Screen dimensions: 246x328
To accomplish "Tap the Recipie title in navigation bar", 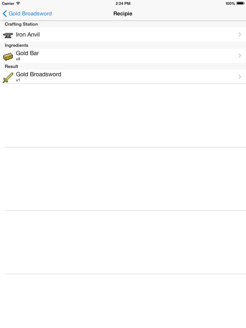I will [x=123, y=13].
